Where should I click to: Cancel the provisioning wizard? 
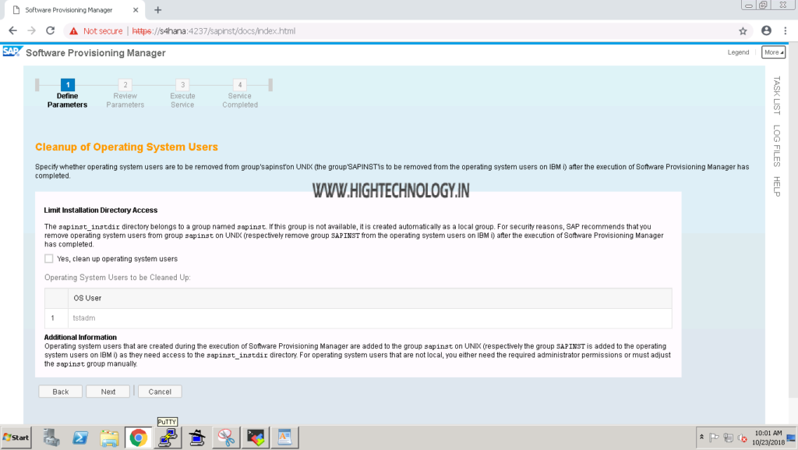pos(160,392)
